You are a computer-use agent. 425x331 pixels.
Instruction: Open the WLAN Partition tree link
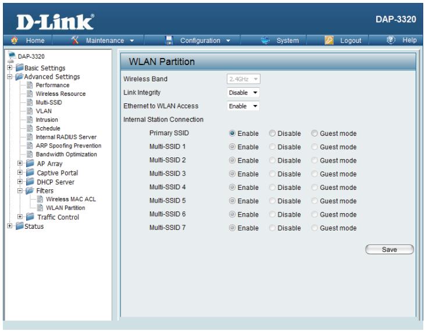click(x=65, y=208)
